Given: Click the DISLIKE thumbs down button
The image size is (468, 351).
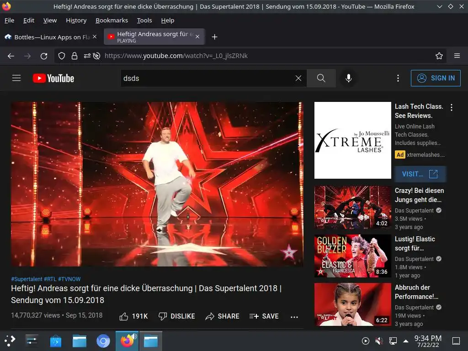Looking at the screenshot, I should [177, 316].
